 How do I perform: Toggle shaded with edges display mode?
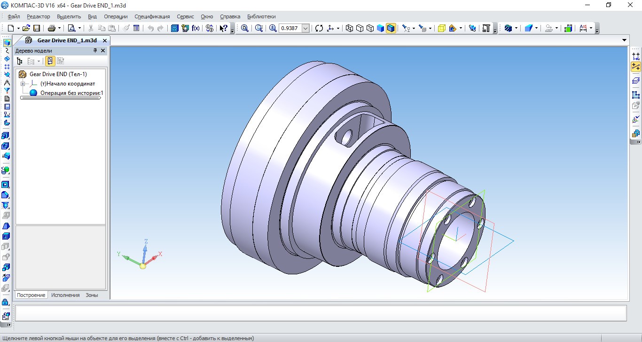pyautogui.click(x=391, y=28)
